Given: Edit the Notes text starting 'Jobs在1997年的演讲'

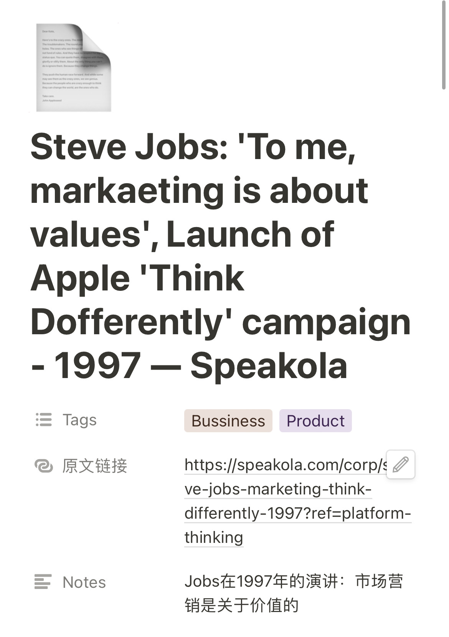Looking at the screenshot, I should coord(294,593).
